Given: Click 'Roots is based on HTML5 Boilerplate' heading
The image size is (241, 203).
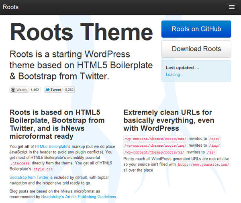Looking at the screenshot, I should 57,124.
